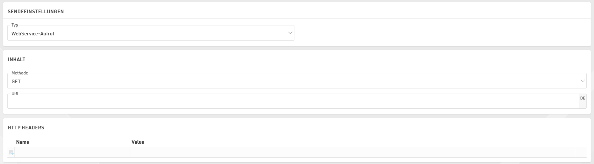The image size is (594, 164).
Task: Click the GET value in Methode field
Action: tap(16, 81)
